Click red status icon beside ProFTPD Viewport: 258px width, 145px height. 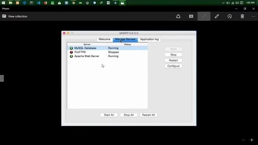[x=71, y=52]
